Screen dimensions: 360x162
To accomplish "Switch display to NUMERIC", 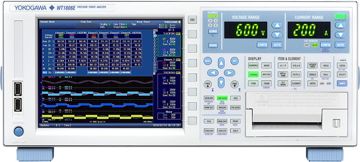I will coord(253,66).
